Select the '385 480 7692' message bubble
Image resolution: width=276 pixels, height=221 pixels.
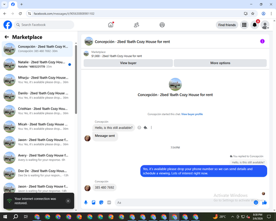pos(104,187)
